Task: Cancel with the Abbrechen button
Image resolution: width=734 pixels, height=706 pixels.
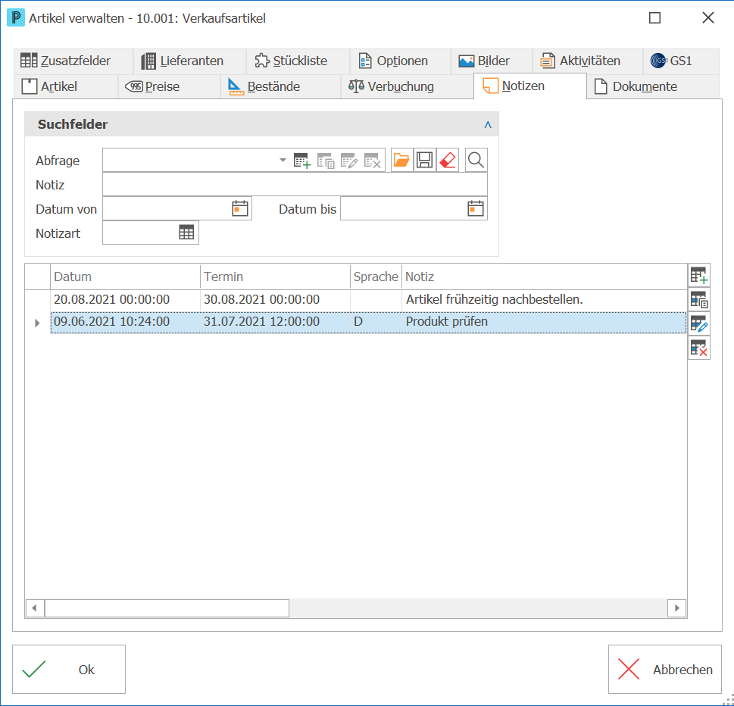Action: 665,669
